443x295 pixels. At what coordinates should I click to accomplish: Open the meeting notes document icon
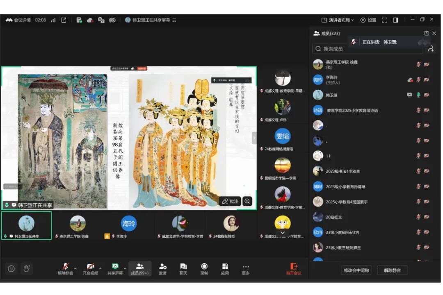point(79,20)
